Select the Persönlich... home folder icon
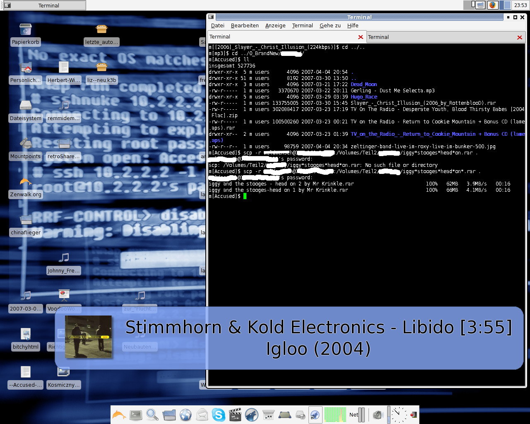Viewport: 530px width, 424px height. pyautogui.click(x=26, y=72)
